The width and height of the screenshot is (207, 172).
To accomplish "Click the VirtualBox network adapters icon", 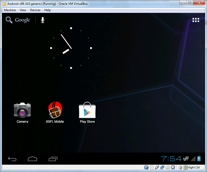I will click(162, 167).
